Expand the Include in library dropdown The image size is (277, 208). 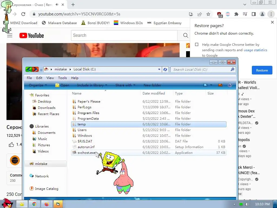pos(92,85)
